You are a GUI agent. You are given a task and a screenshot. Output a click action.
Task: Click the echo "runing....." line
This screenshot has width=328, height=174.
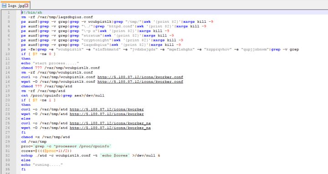[42, 165]
